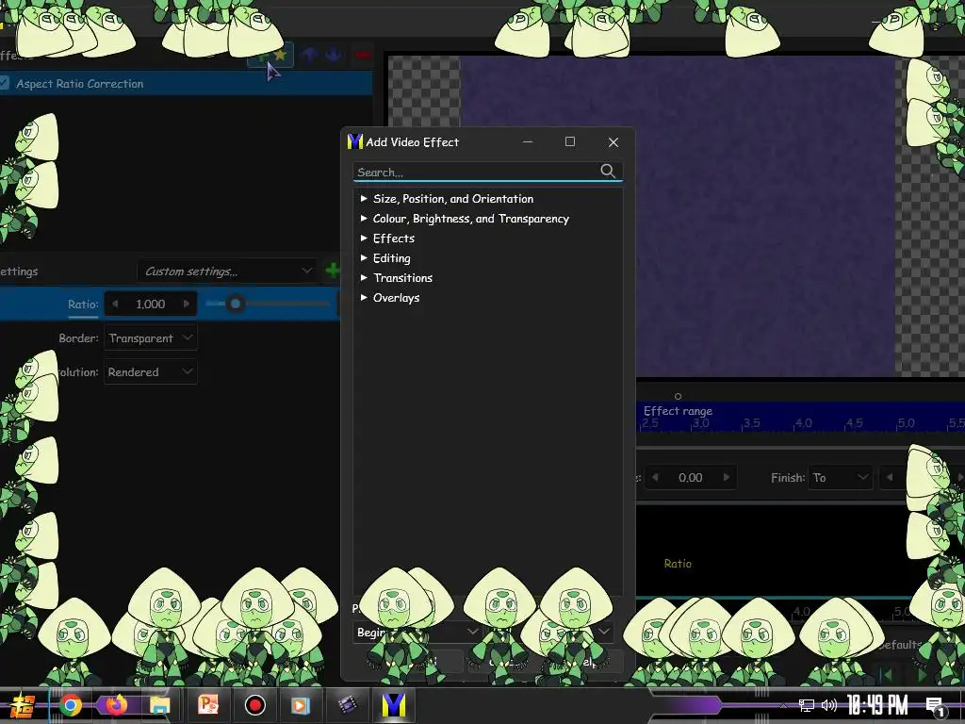Open the red record app on the taskbar
965x724 pixels.
click(254, 705)
